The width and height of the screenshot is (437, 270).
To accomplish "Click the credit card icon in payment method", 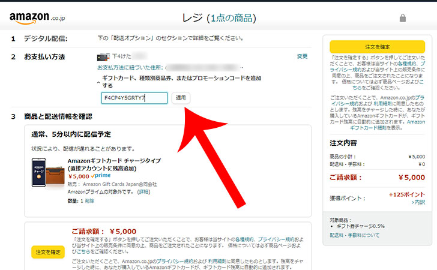I will coord(103,57).
